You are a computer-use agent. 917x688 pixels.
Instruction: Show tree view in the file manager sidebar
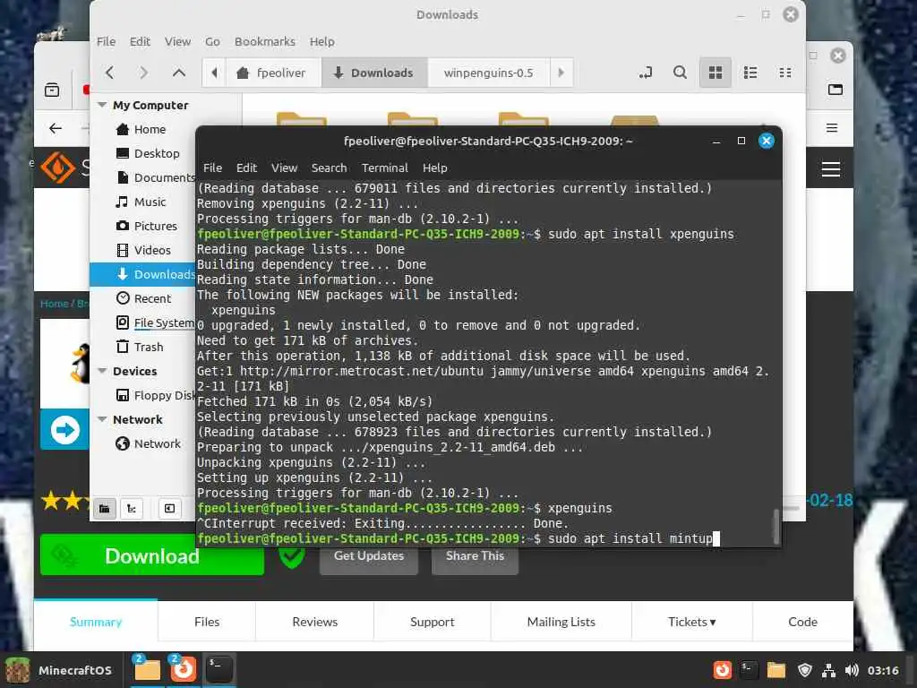(132, 509)
